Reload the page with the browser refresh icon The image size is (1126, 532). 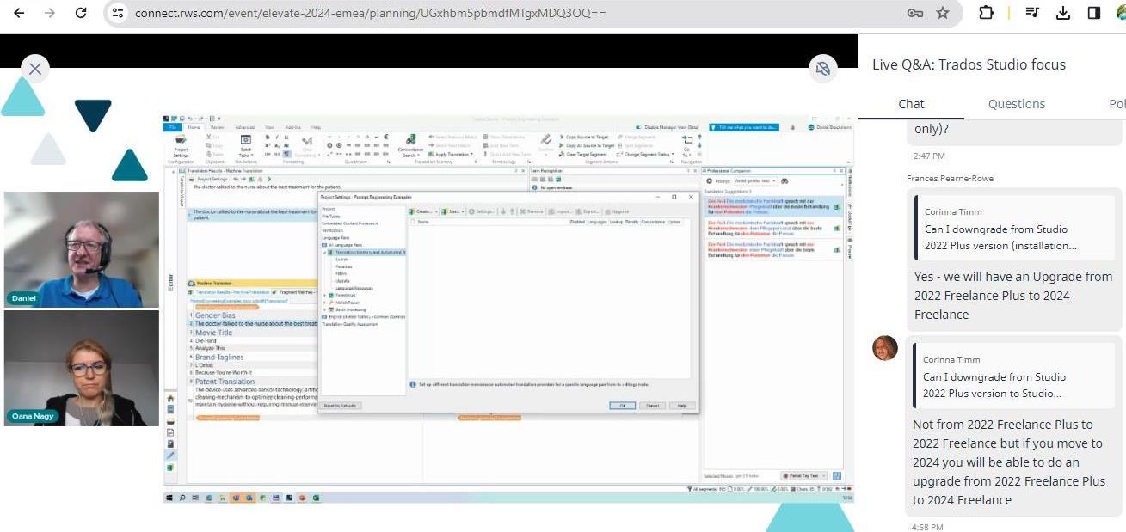point(81,13)
